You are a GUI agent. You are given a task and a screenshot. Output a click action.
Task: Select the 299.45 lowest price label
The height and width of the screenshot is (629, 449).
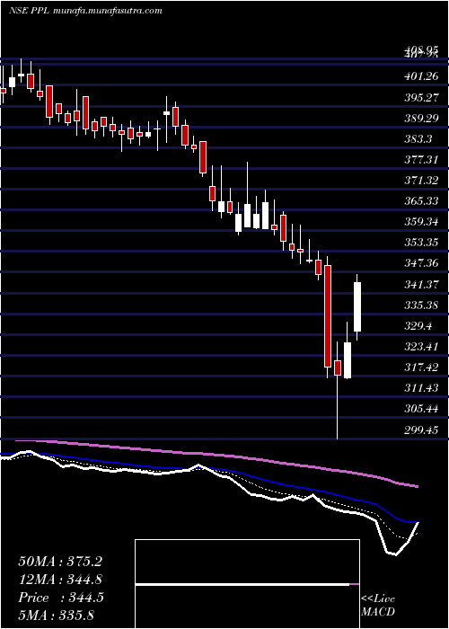click(x=421, y=430)
